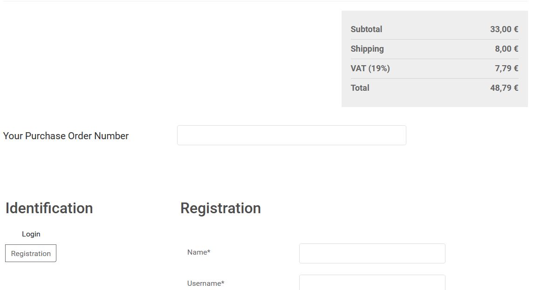The width and height of the screenshot is (555, 290).
Task: Click the "Your Purchase Order Number" label
Action: click(66, 136)
